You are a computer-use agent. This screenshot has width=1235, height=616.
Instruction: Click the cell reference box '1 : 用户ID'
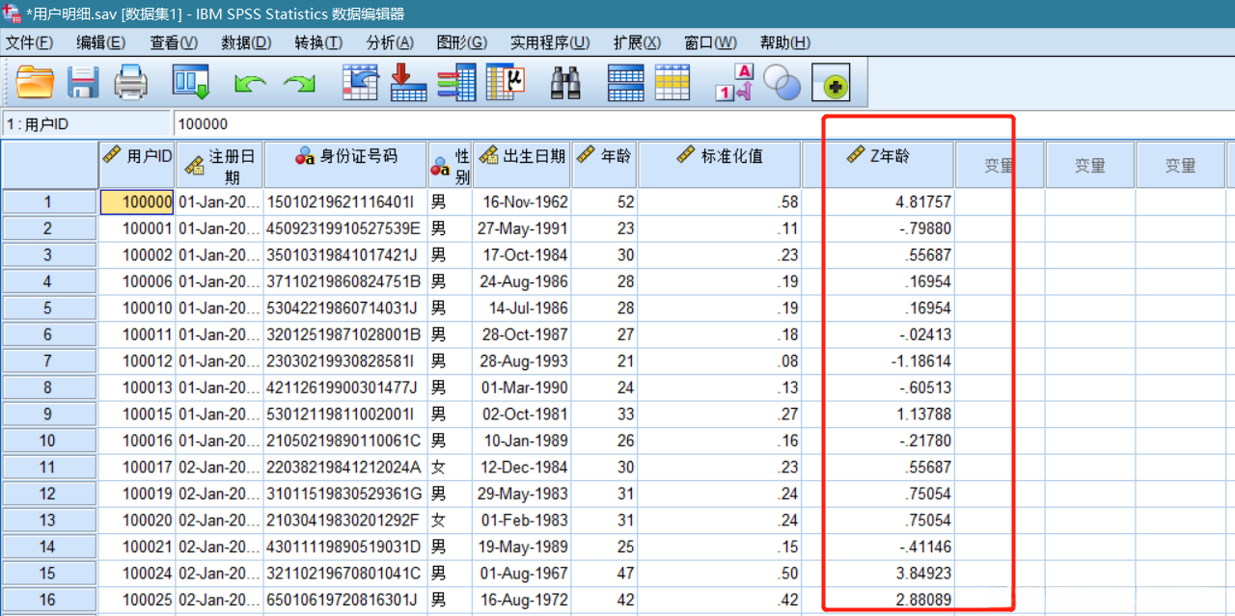click(87, 124)
